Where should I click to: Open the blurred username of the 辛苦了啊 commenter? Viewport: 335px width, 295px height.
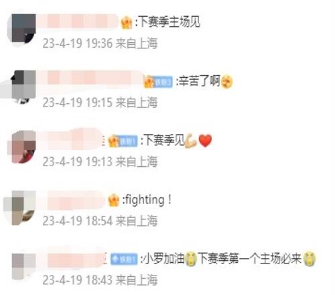90,78
